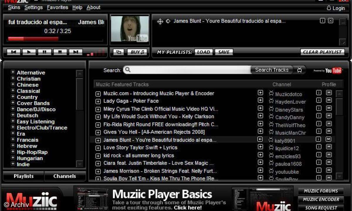Click the YouTube video thumbnail
The image size is (352, 211).
(x=129, y=29)
